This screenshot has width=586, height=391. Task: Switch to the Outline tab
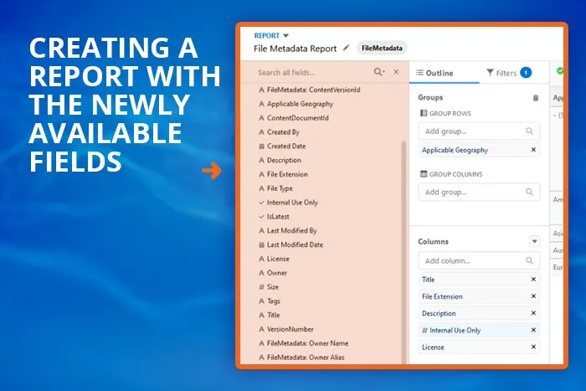[435, 73]
